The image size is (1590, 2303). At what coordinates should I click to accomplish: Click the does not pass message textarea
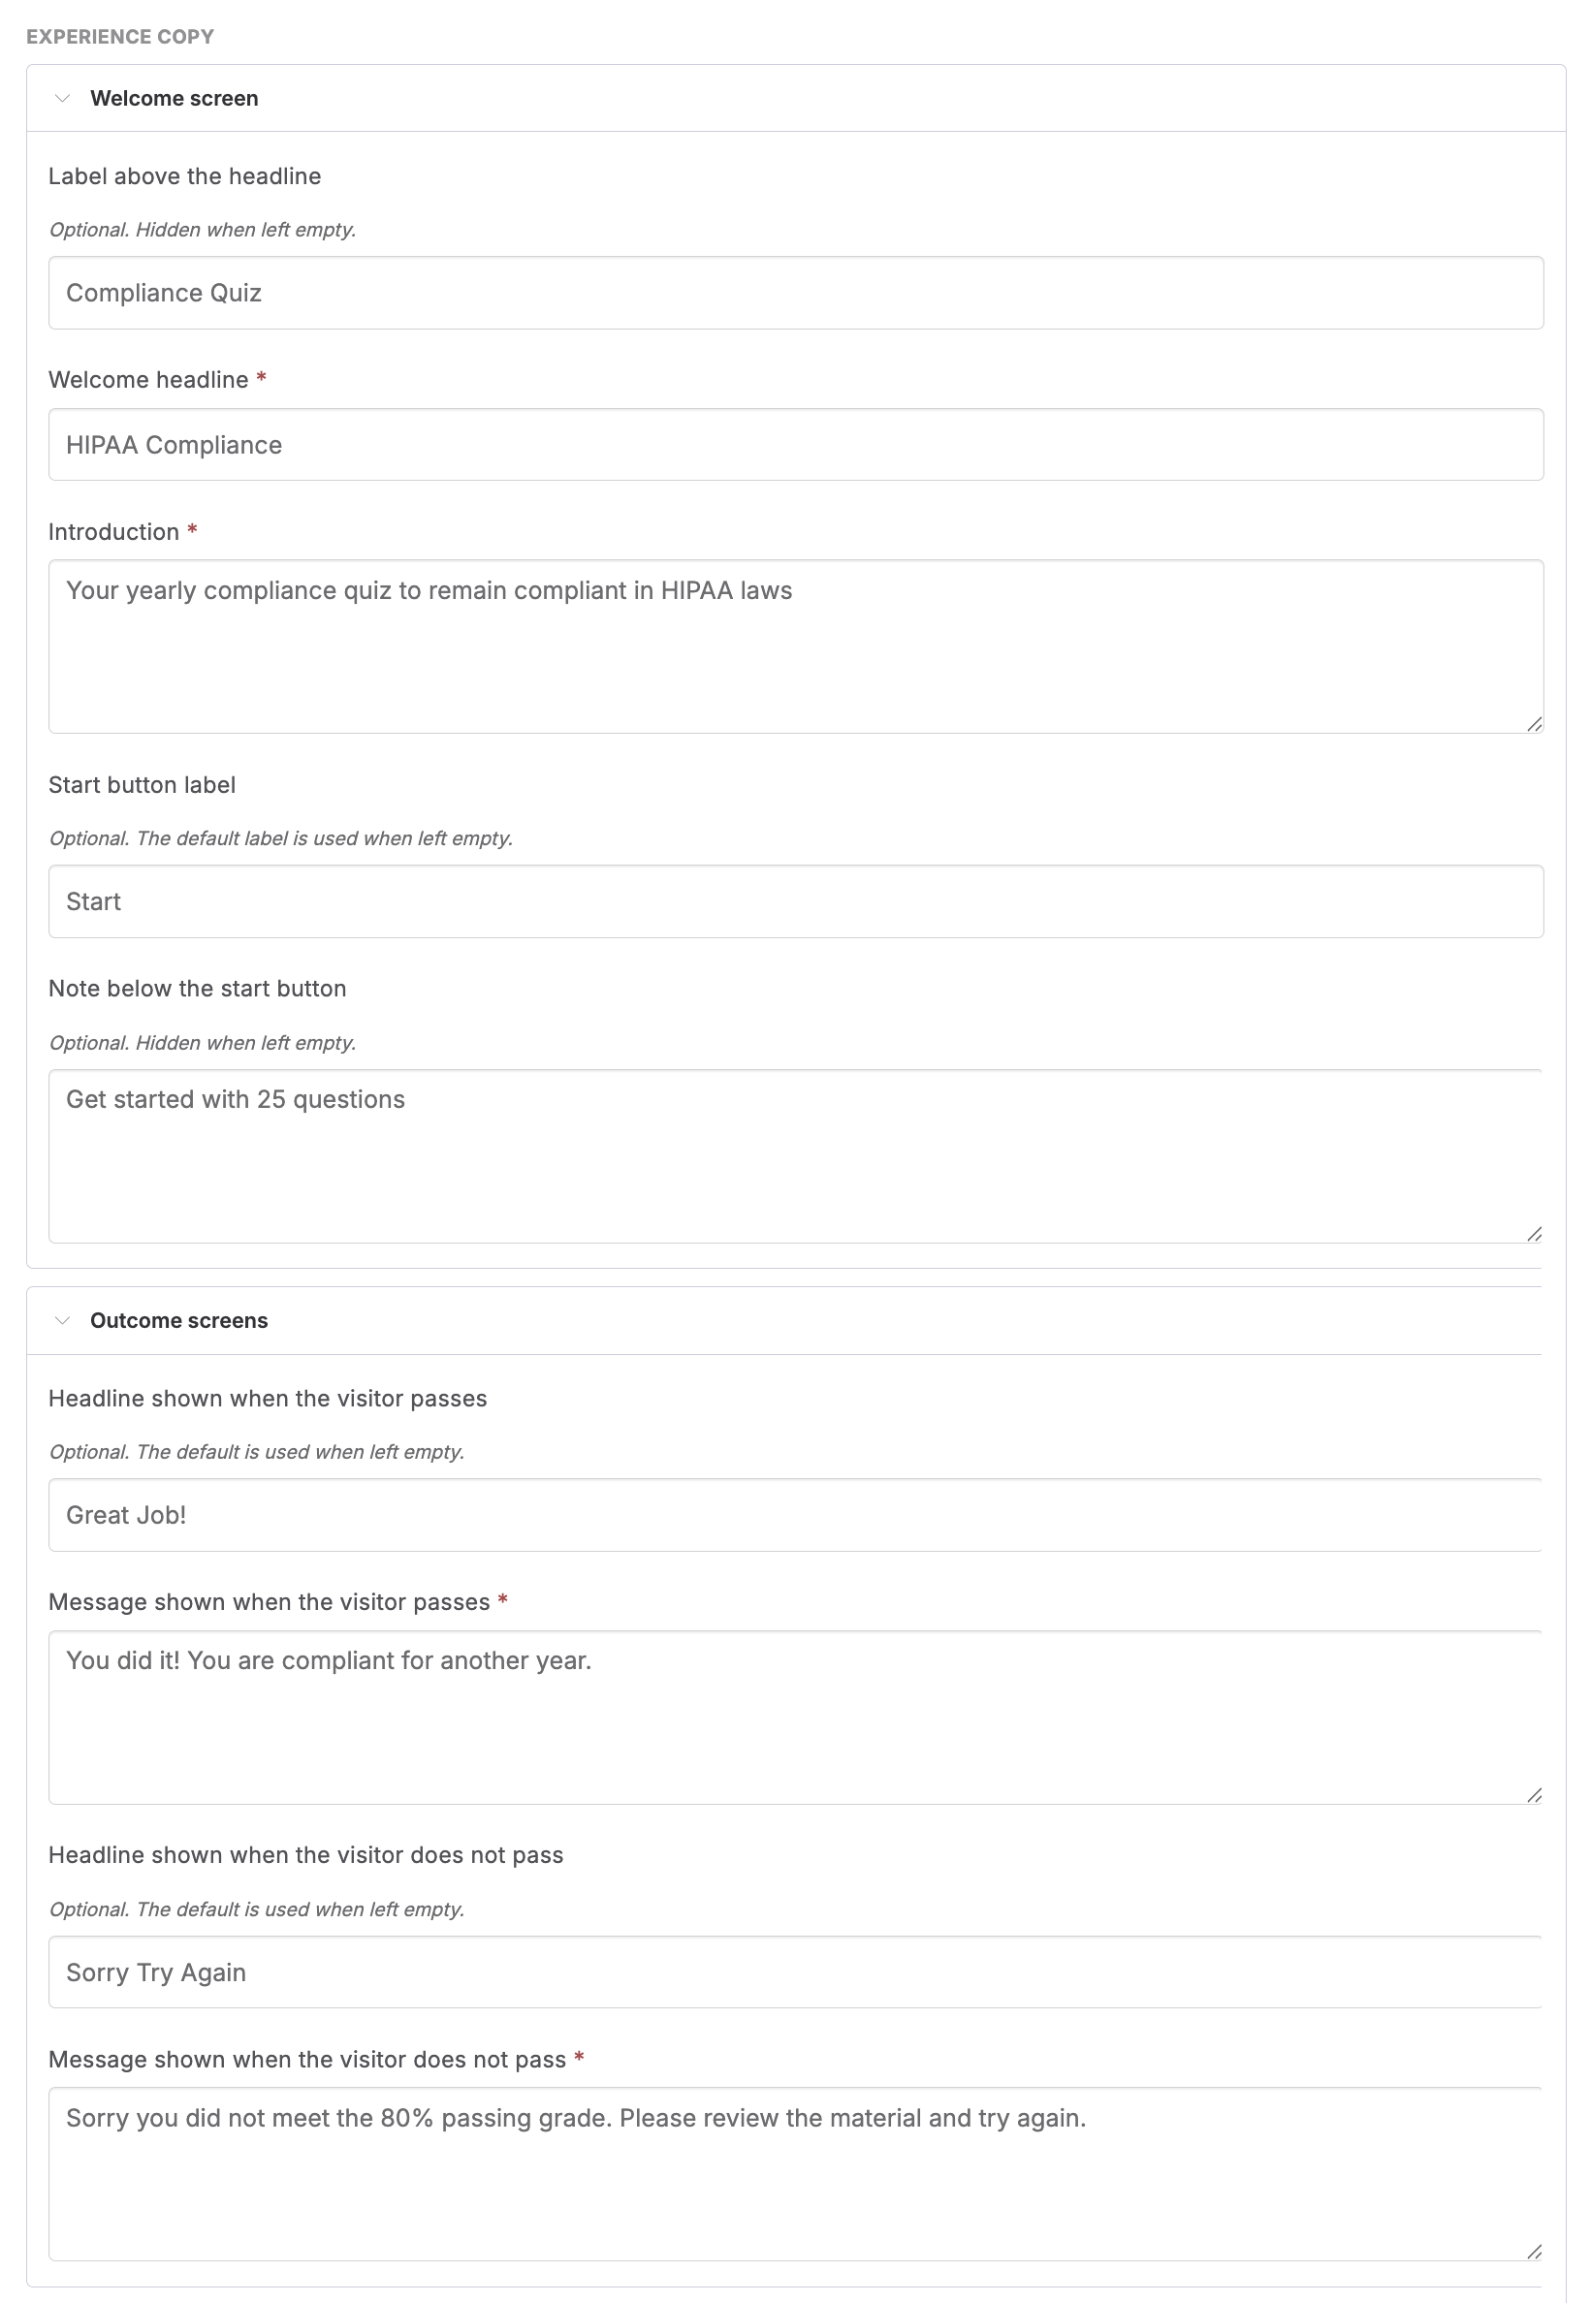coord(796,2174)
